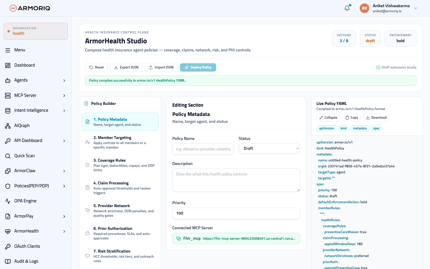Click the ArmorHealth heart icon

8,231
